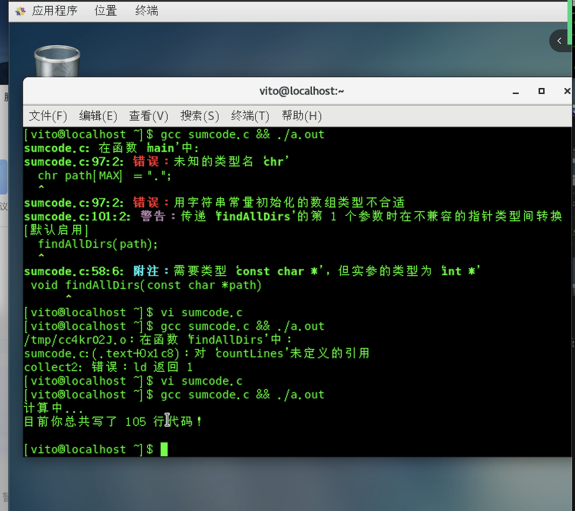The height and width of the screenshot is (511, 575).
Task: Open the 编辑(E) menu
Action: [98, 116]
